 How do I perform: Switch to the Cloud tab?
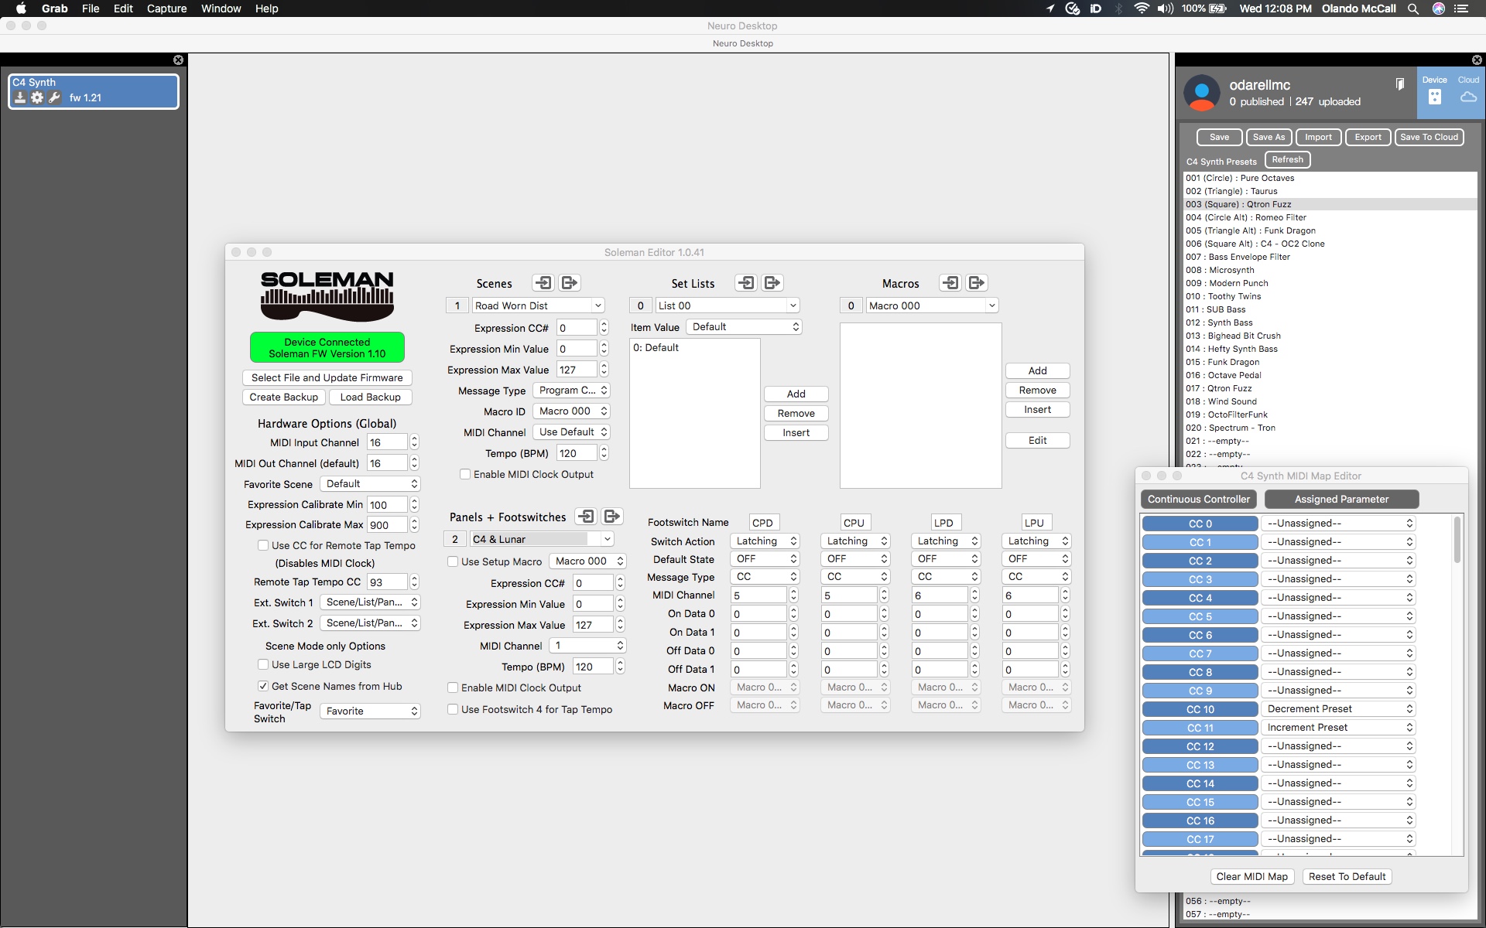1468,91
